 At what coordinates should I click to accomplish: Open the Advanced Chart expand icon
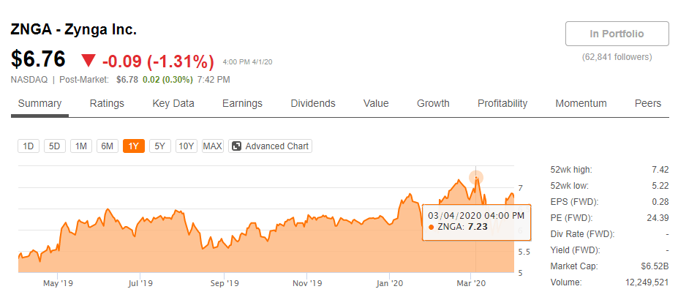click(236, 146)
